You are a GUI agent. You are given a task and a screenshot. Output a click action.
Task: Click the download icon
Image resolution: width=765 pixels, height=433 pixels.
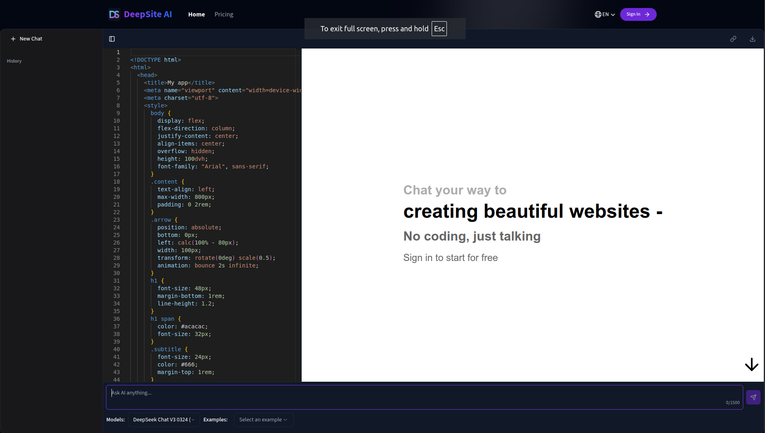(x=752, y=39)
